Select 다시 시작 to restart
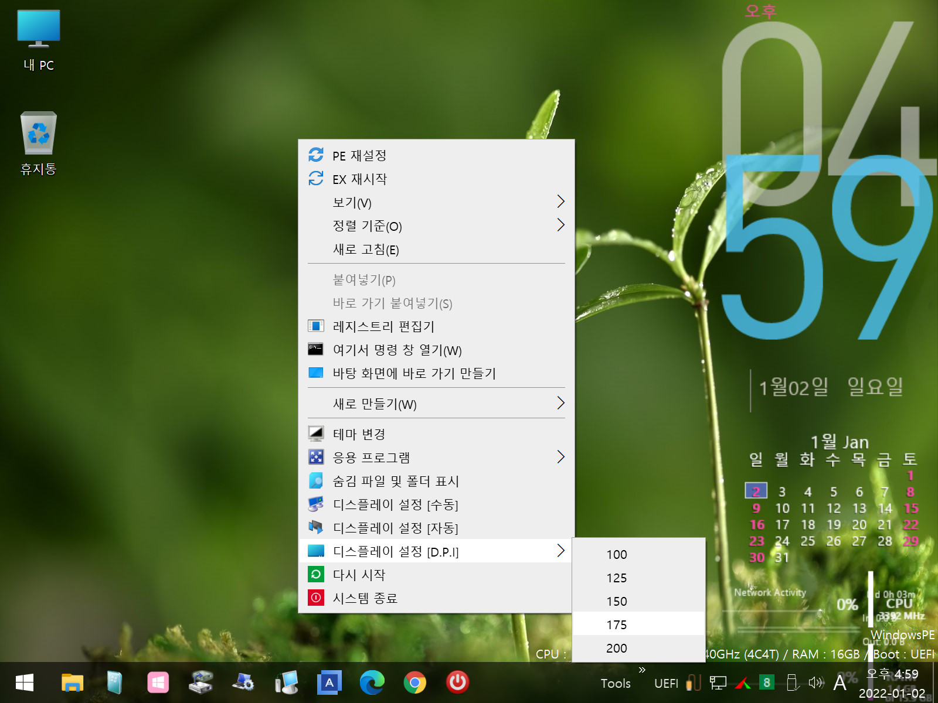 point(436,575)
